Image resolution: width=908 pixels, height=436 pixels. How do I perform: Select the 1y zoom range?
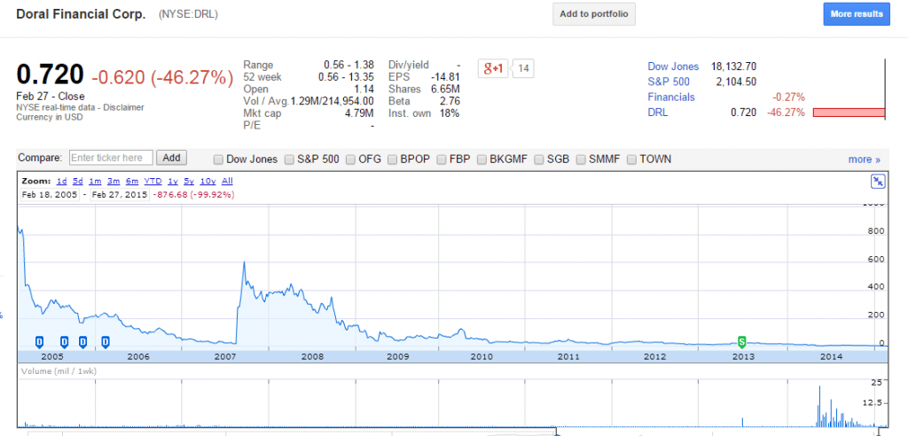[x=173, y=182]
